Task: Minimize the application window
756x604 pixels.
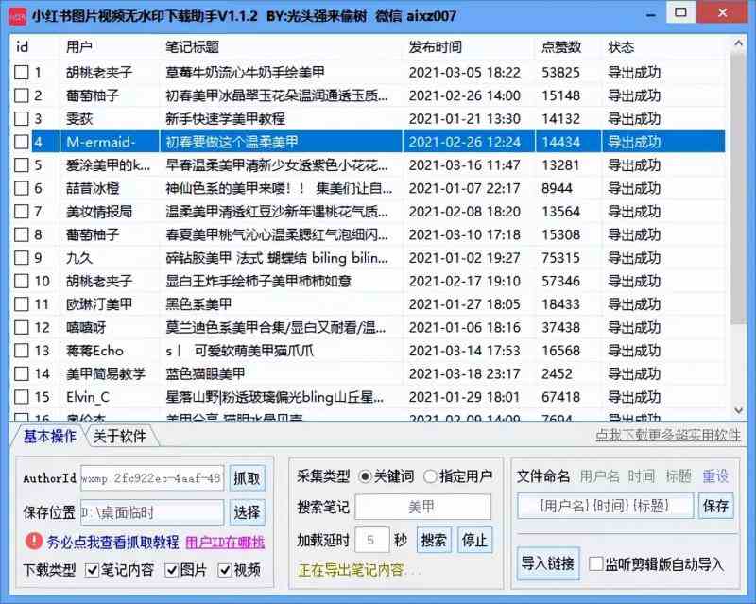Action: tap(651, 14)
